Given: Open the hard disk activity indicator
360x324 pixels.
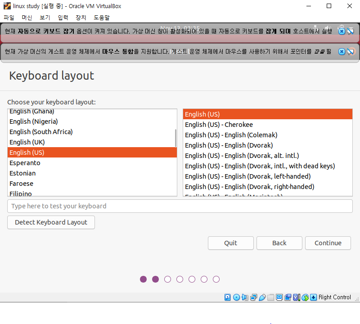Looking at the screenshot, I should coord(227,297).
